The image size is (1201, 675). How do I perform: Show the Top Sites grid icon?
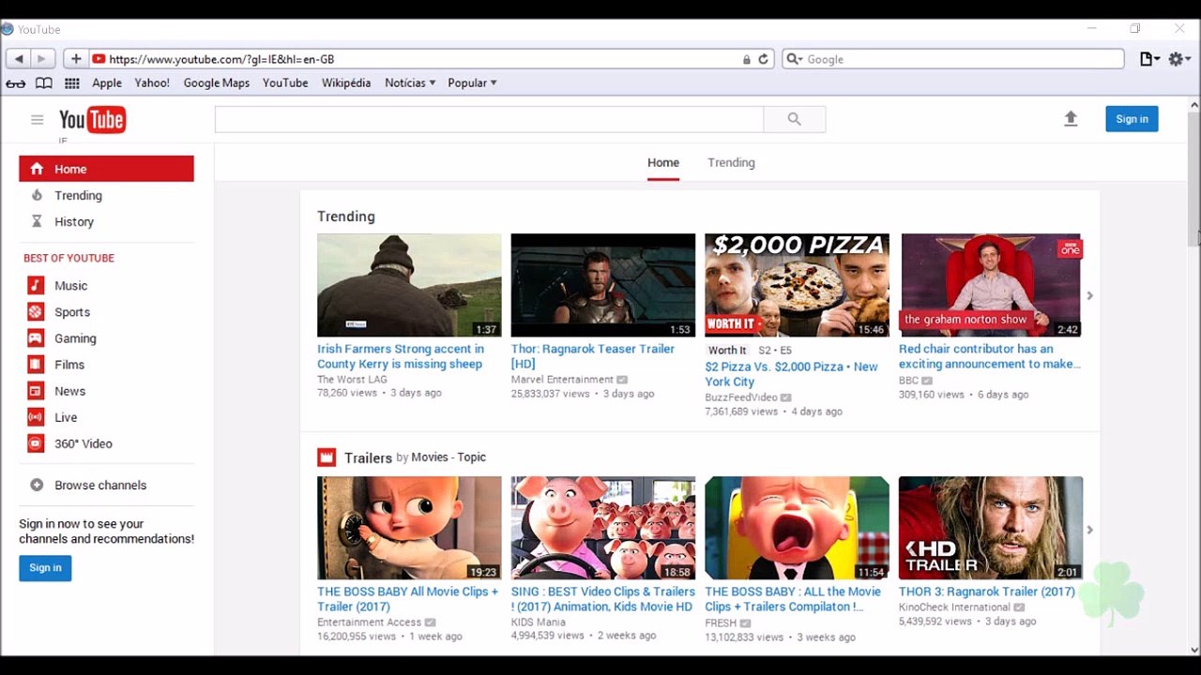pyautogui.click(x=72, y=83)
